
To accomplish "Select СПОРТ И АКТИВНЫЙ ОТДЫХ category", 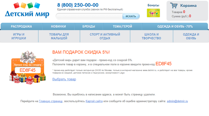I will coord(105,37).
